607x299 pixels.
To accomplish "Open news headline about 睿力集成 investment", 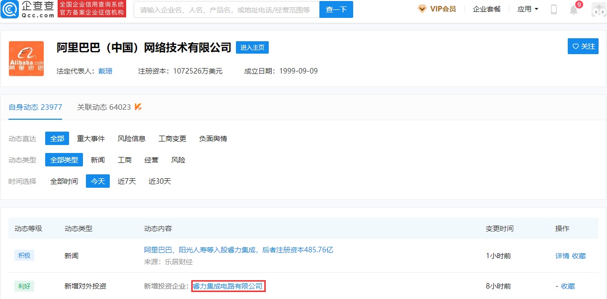I will tap(238, 250).
